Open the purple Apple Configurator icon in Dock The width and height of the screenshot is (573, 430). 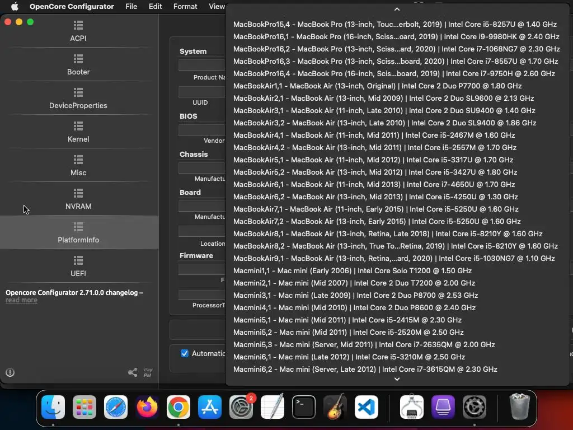(443, 407)
